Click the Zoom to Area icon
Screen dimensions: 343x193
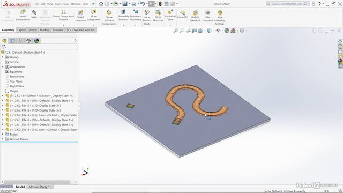pos(182,31)
